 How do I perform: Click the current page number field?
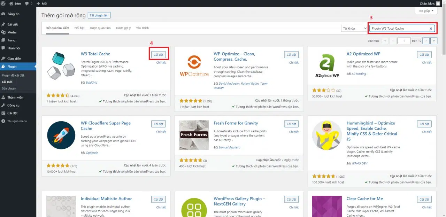404,41
